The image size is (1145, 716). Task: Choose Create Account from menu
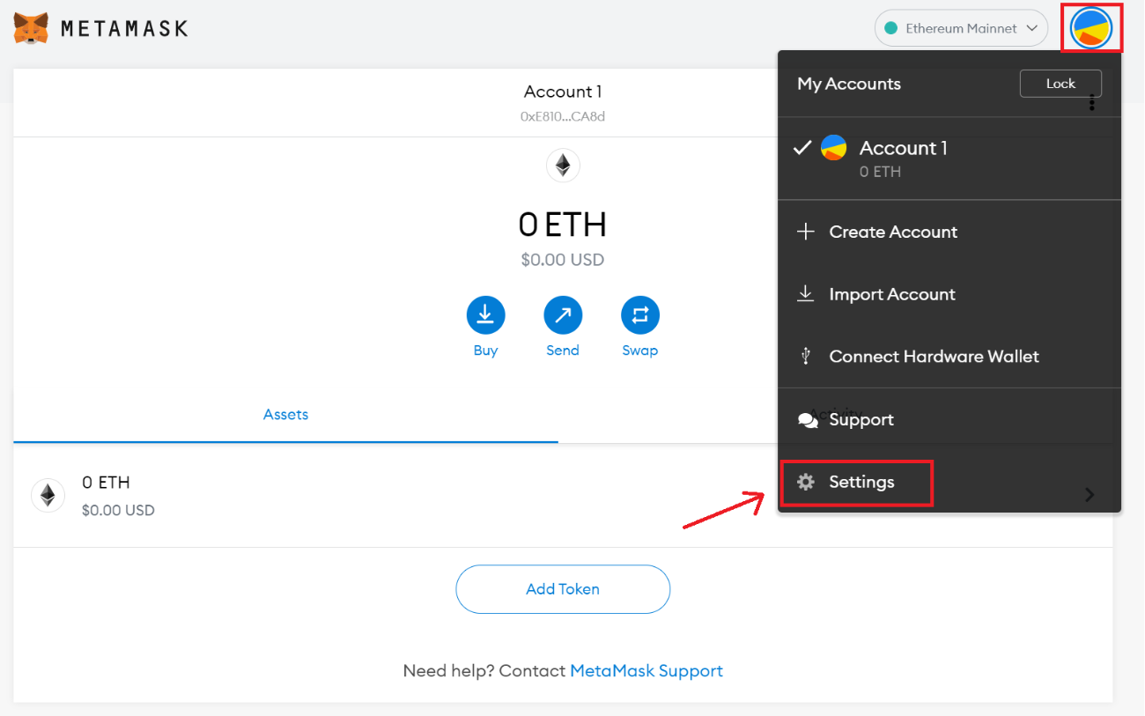(x=892, y=233)
